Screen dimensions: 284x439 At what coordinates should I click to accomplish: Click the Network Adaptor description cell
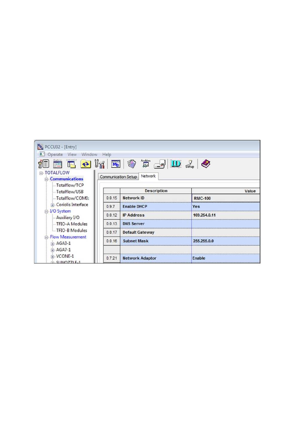156,258
